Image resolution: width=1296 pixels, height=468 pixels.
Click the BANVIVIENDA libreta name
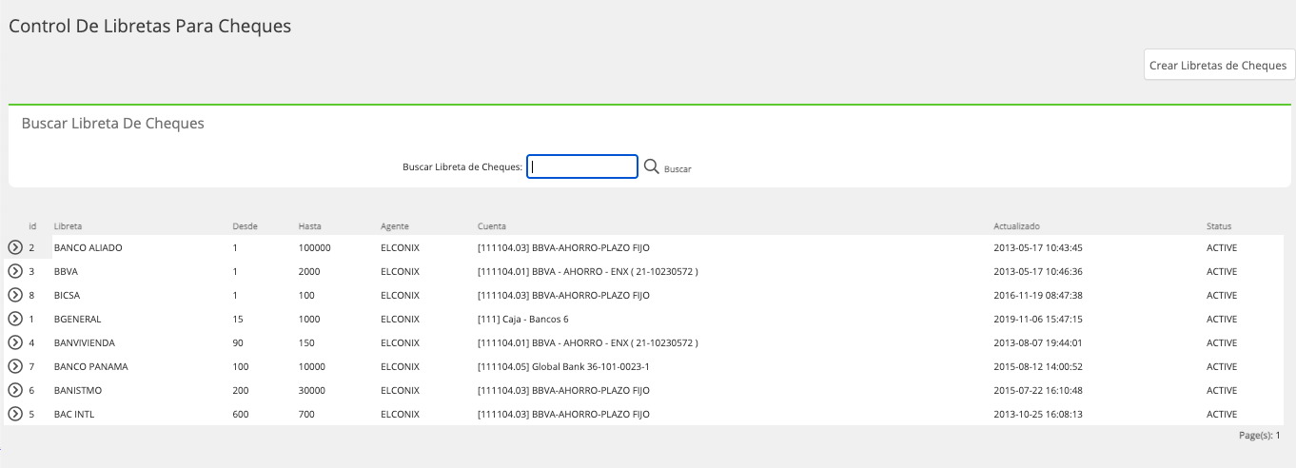point(86,342)
